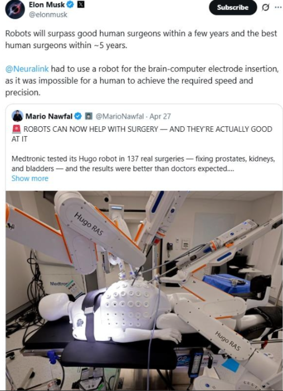The image size is (283, 391).
Task: Expand quoted post with Show more
Action: coord(30,178)
